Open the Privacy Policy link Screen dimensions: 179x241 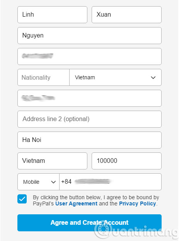click(x=138, y=203)
